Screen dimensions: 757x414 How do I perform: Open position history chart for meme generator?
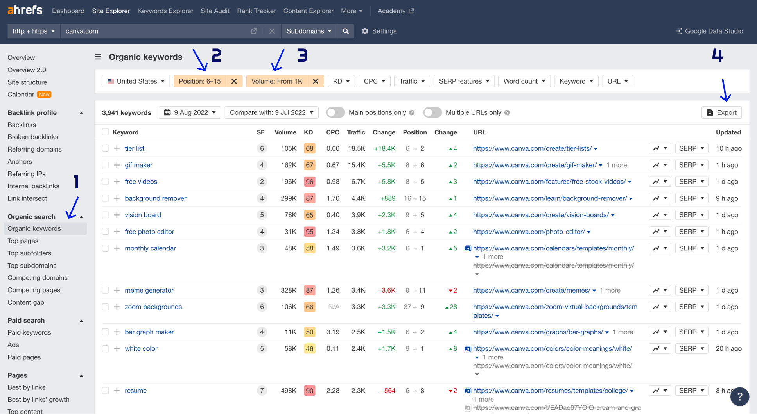pos(660,290)
